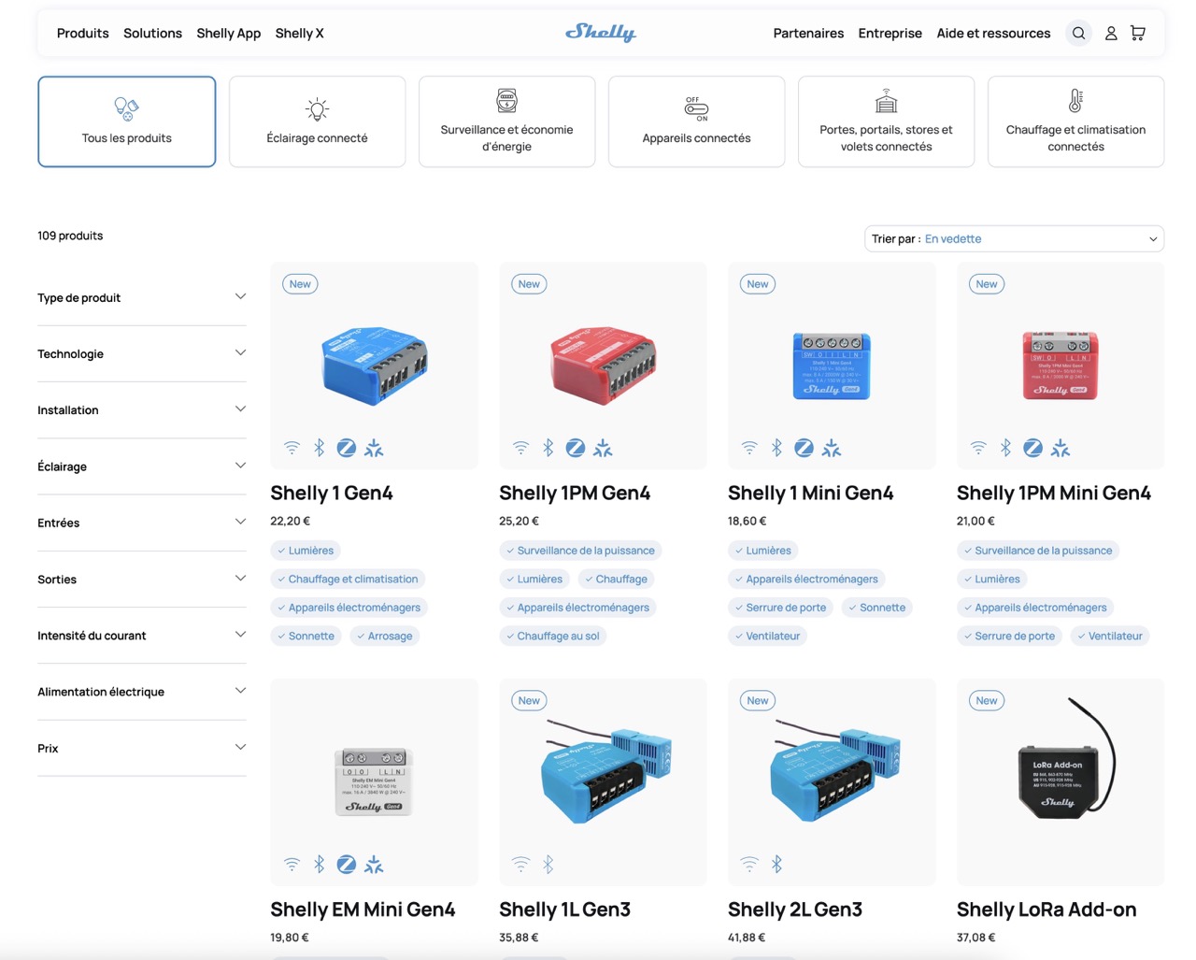Click the Portes, portails icon in category bar
1196x960 pixels.
(886, 101)
